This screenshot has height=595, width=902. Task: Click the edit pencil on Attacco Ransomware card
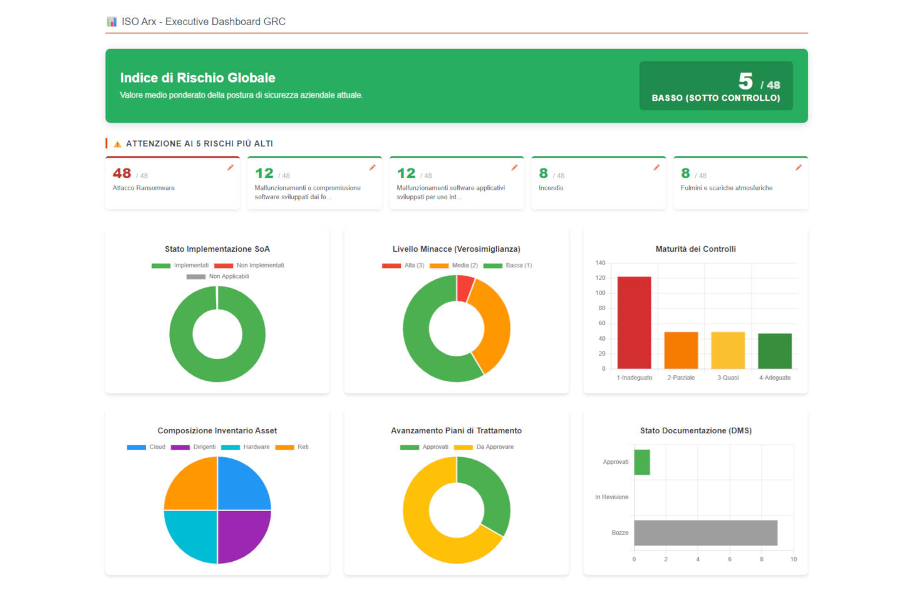coord(230,168)
